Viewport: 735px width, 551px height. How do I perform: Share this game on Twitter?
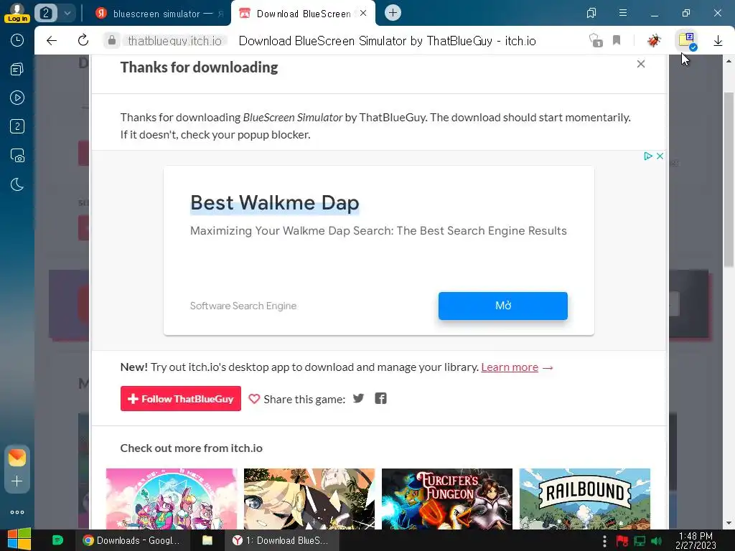coord(359,398)
